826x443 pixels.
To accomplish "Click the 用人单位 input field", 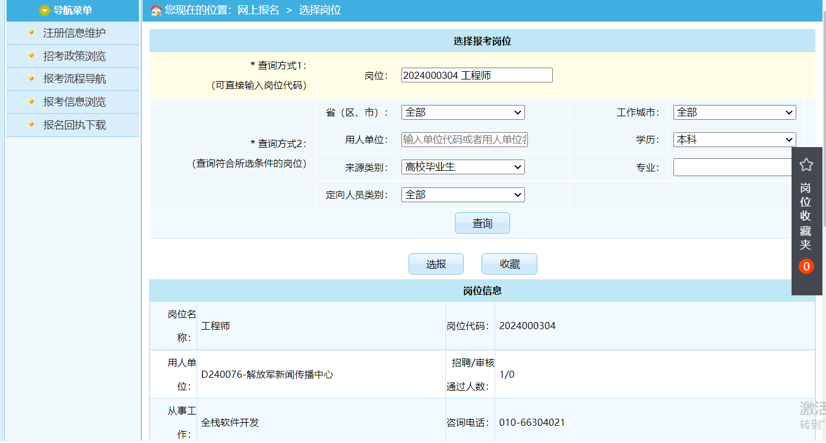I will click(464, 139).
